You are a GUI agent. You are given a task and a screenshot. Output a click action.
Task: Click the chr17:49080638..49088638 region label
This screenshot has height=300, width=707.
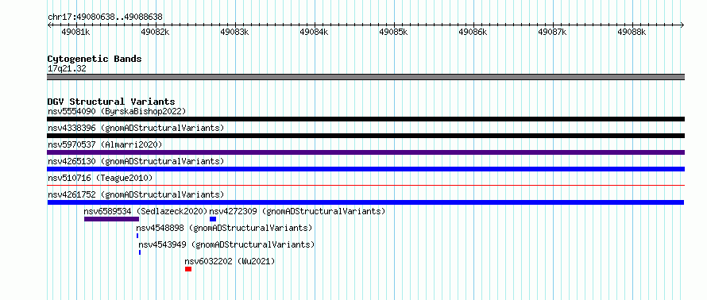point(105,17)
